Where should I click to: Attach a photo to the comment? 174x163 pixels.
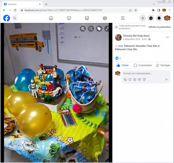135,79
